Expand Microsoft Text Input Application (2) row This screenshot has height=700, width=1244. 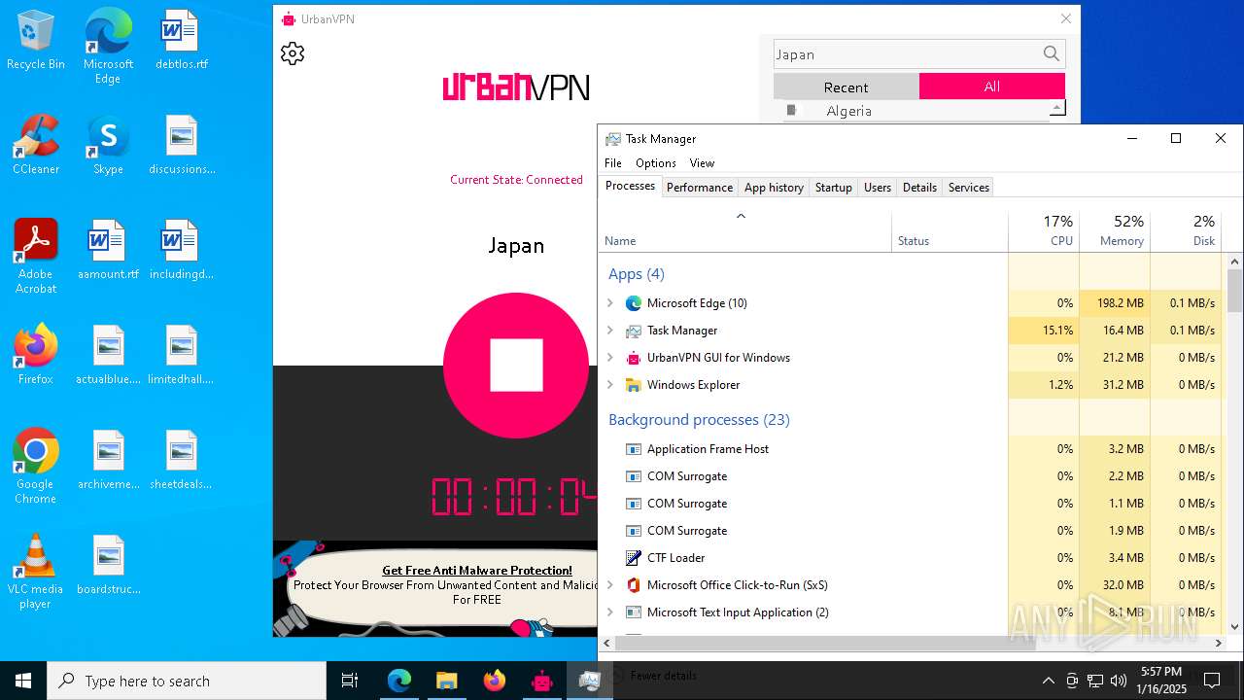[610, 612]
